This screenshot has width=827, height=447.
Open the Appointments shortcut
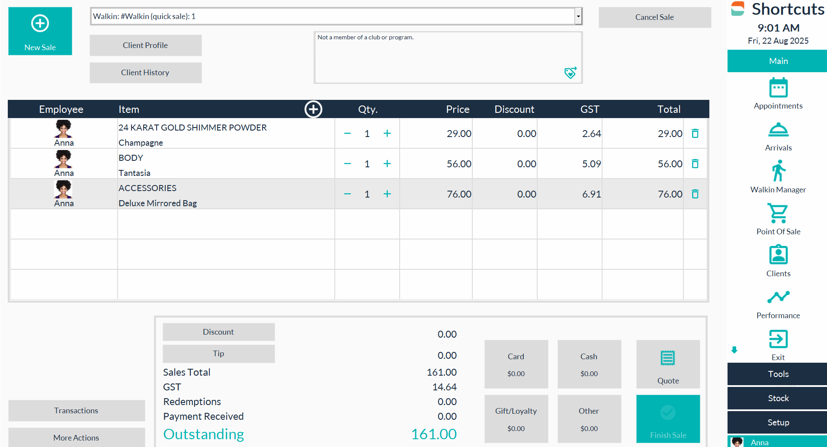[x=778, y=94]
